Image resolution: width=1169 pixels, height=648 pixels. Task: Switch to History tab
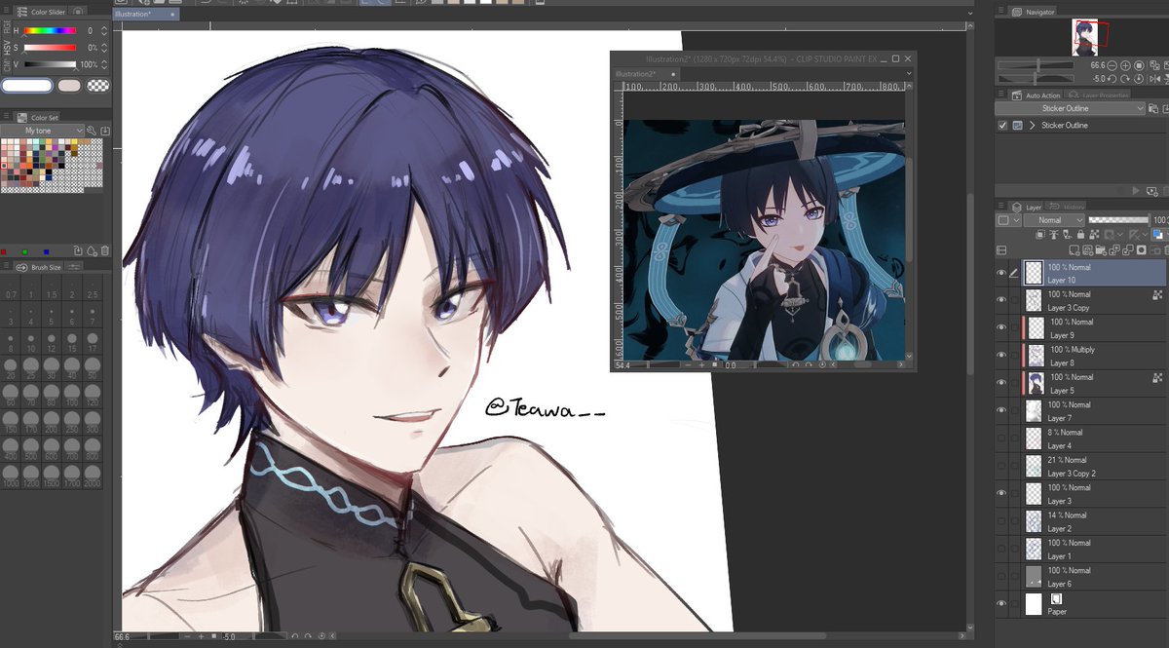click(1064, 207)
